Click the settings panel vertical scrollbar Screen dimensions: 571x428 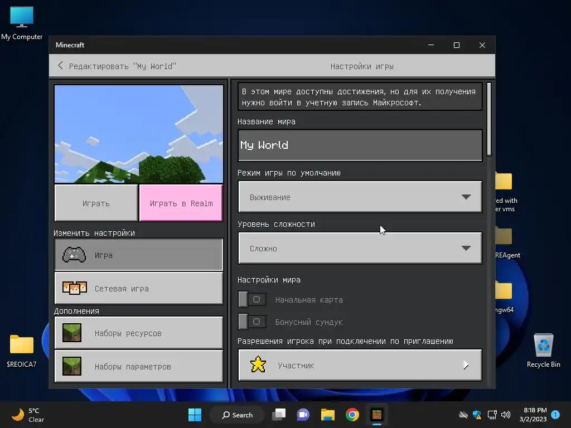488,119
